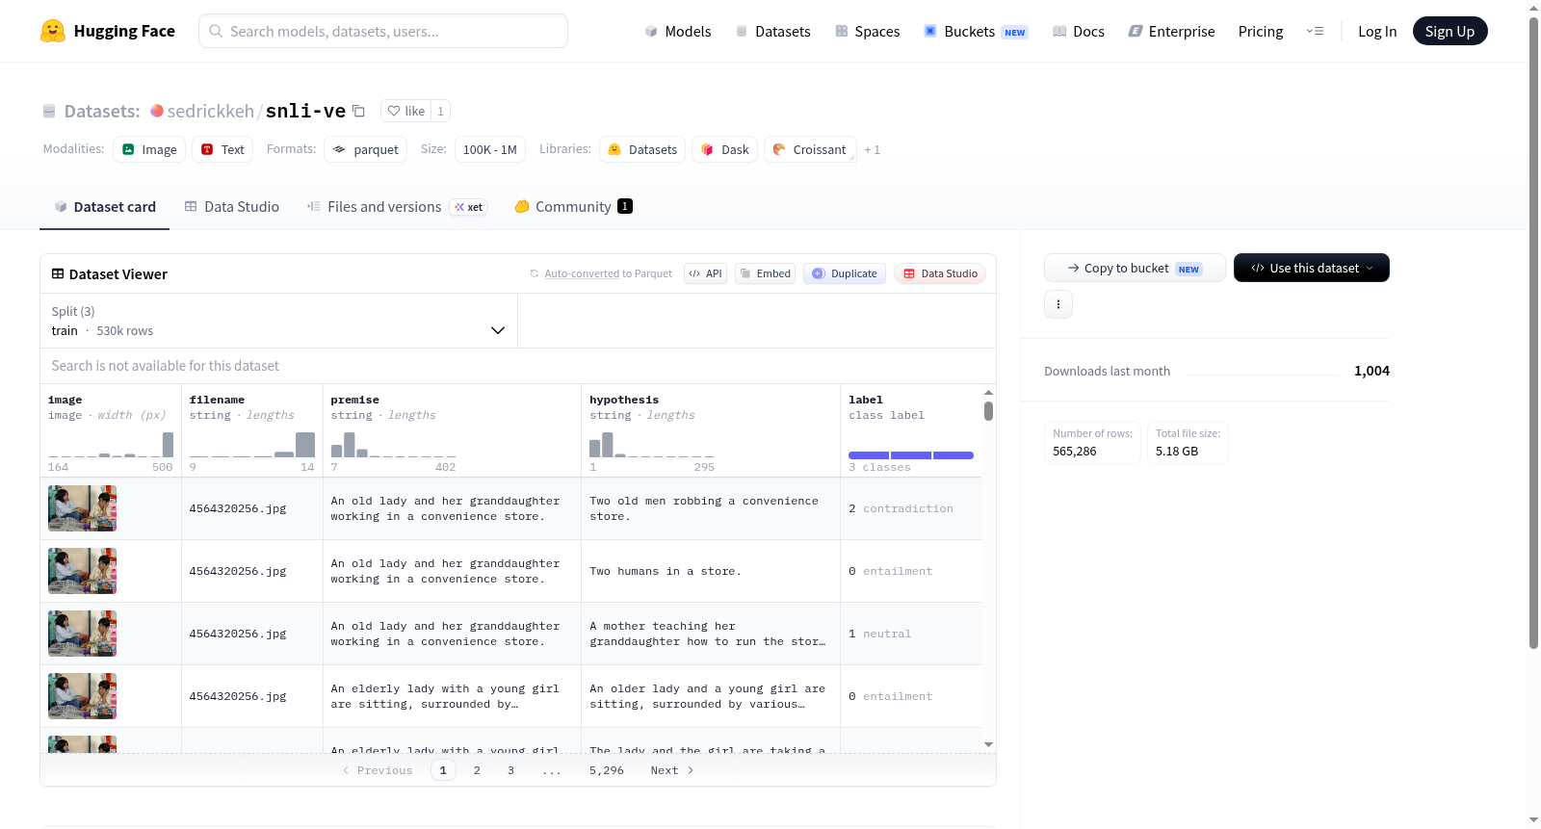Open the API button in Dataset Viewer
The image size is (1541, 829).
point(705,273)
